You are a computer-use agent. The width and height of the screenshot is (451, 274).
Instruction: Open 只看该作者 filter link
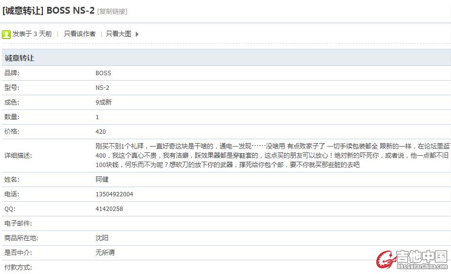point(80,34)
